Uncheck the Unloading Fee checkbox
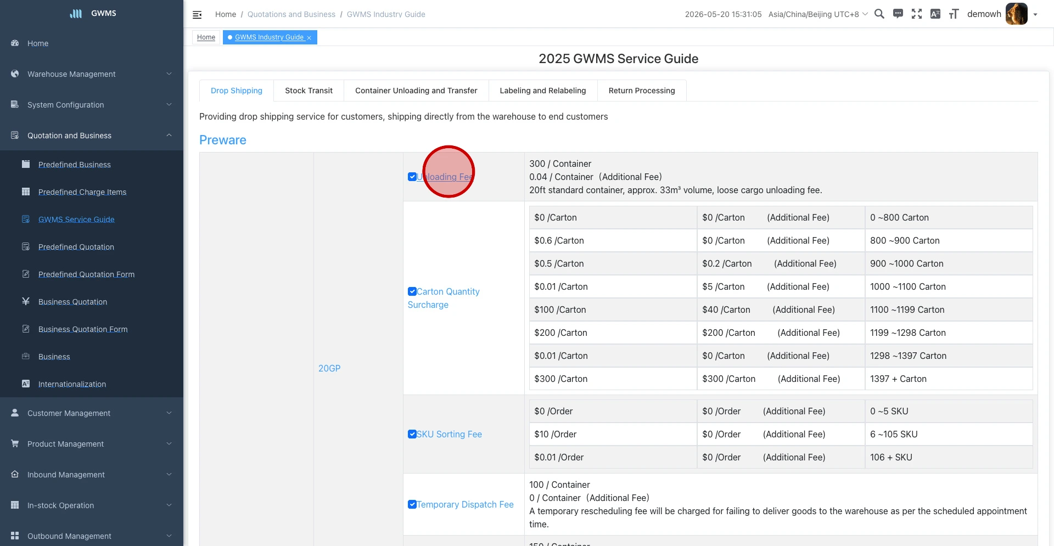The height and width of the screenshot is (546, 1054). point(412,177)
